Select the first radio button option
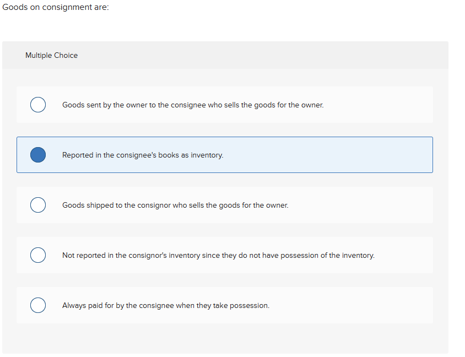Viewport: 465px width, 357px height. pos(37,105)
